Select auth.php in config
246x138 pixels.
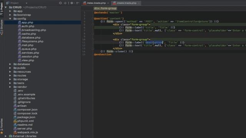tap(28, 26)
